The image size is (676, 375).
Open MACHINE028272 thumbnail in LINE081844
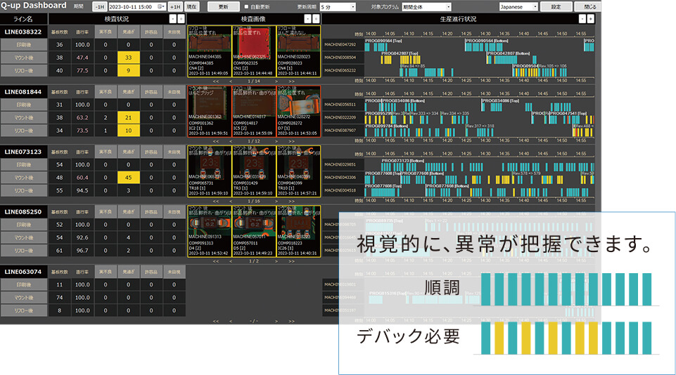point(298,111)
